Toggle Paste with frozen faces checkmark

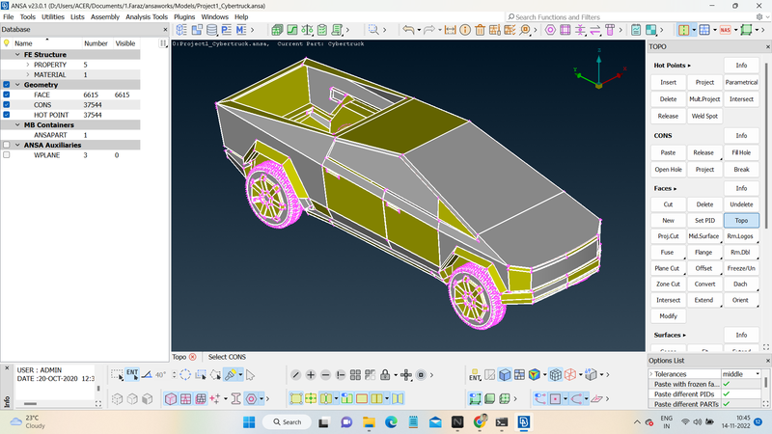tap(727, 384)
